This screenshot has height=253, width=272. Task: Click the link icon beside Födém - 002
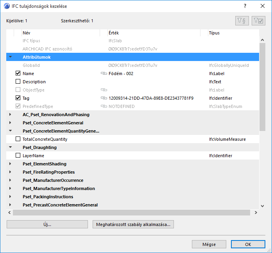tap(104, 74)
